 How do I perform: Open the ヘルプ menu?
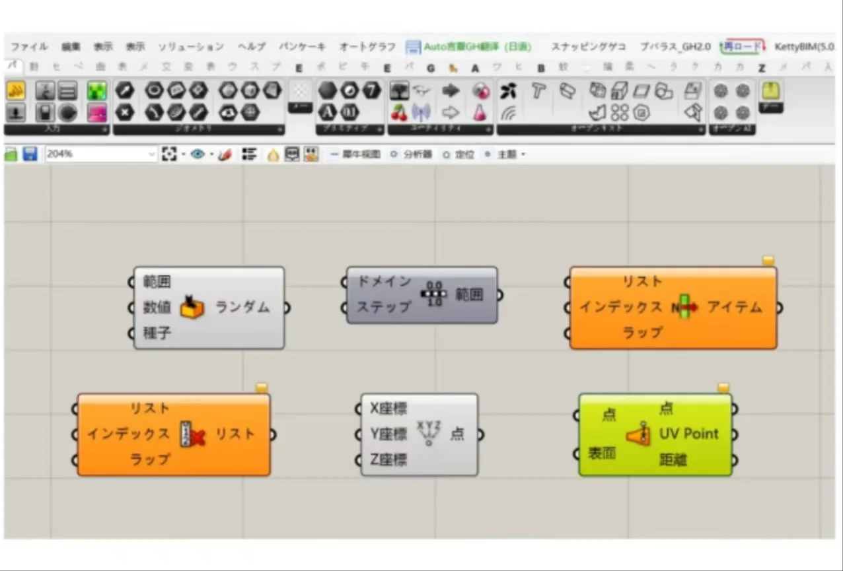point(252,47)
